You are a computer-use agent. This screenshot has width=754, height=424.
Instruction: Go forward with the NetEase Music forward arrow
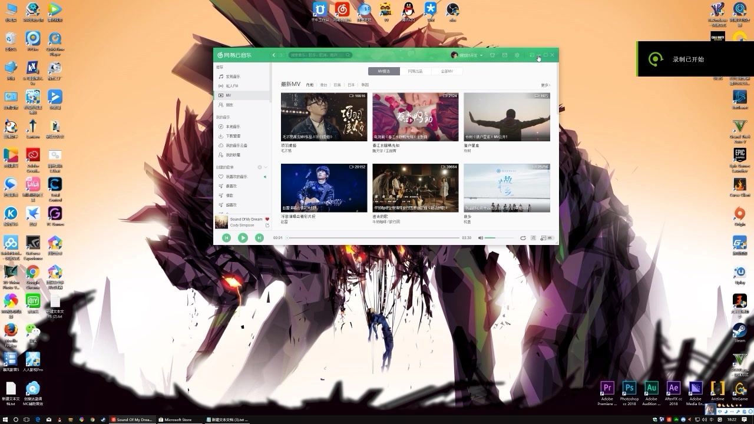pos(281,55)
